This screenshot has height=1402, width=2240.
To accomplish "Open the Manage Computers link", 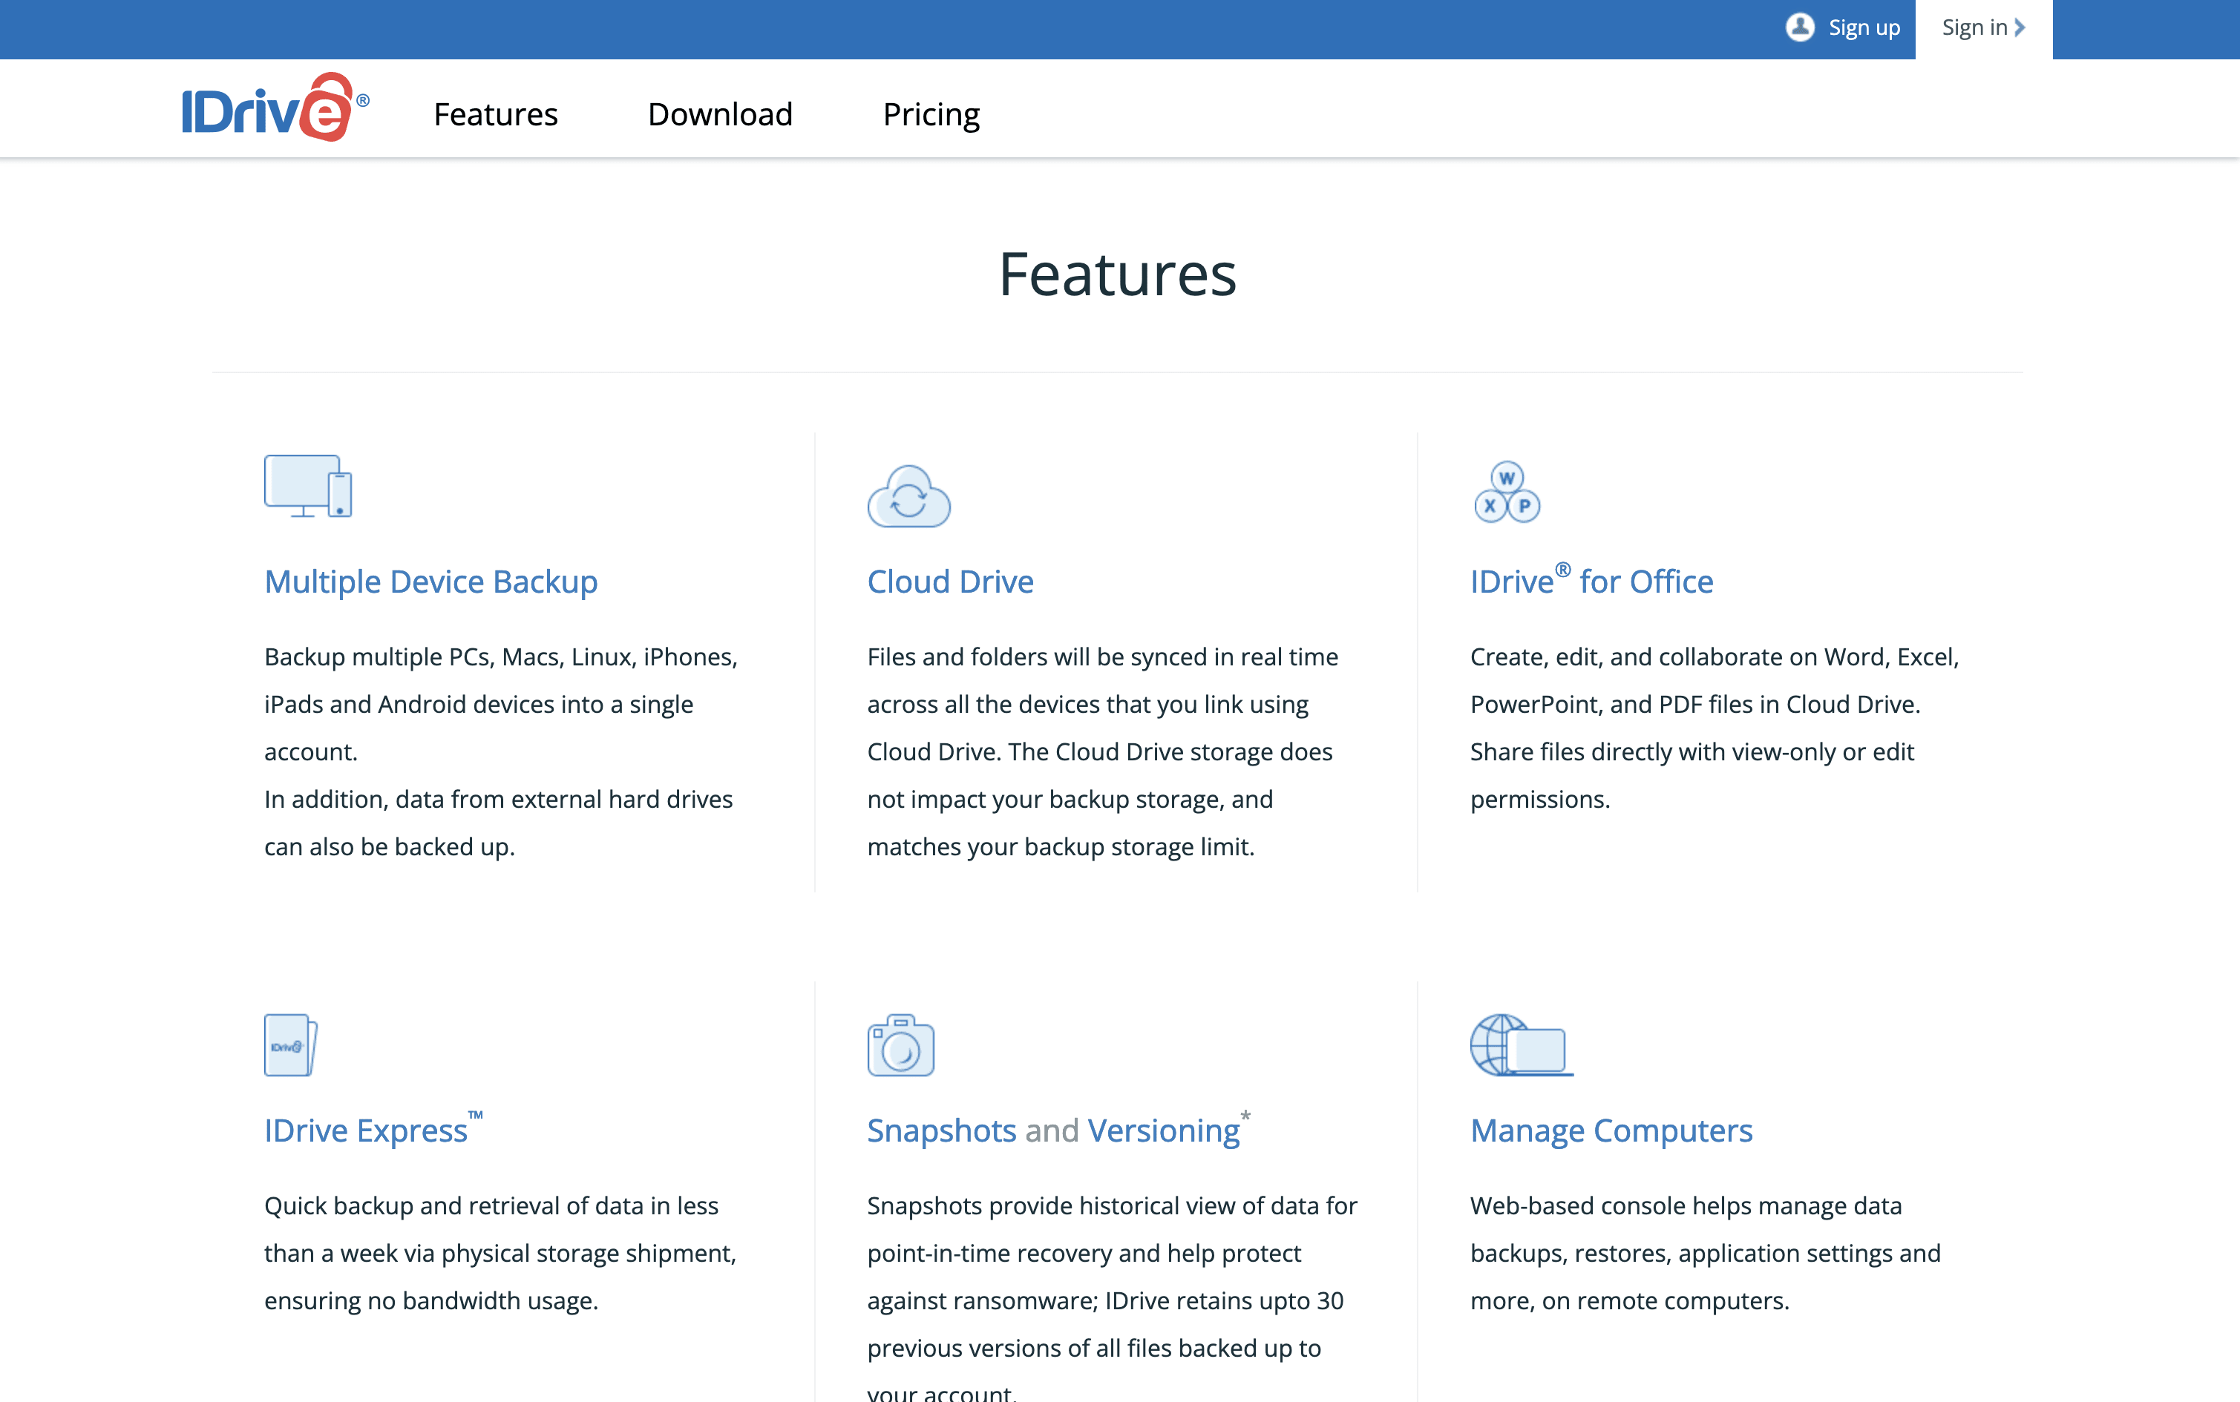I will point(1611,1131).
